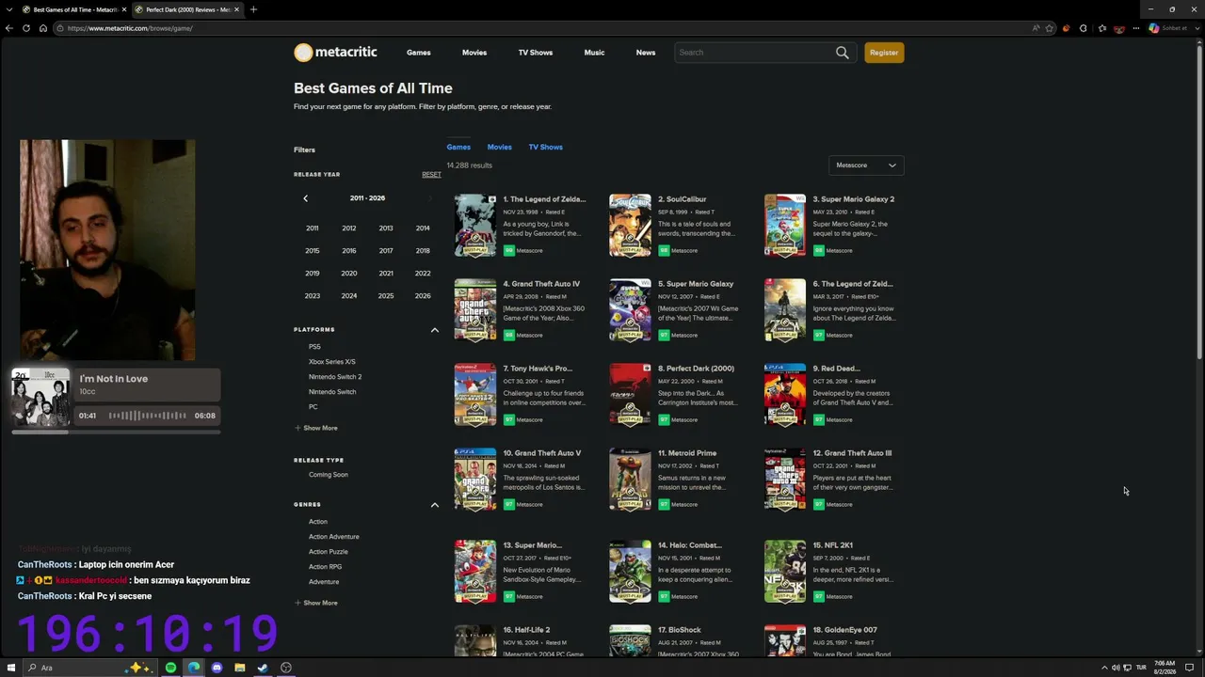Click the Metacritic logo

click(335, 53)
